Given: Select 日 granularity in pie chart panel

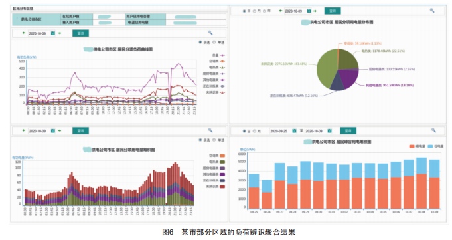Looking at the screenshot, I should coord(244,11).
